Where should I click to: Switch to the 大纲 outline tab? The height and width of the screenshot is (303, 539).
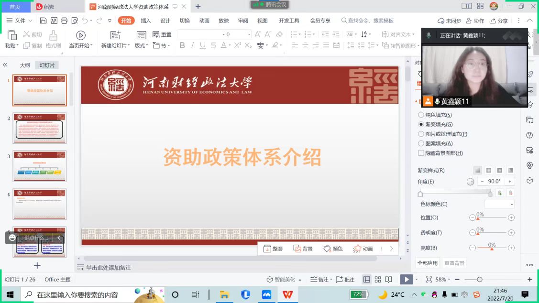point(25,65)
